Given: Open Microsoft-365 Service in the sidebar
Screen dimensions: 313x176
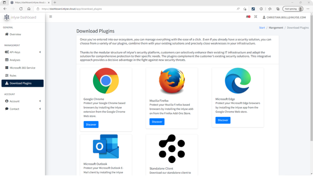Looking at the screenshot, I should [x=23, y=68].
